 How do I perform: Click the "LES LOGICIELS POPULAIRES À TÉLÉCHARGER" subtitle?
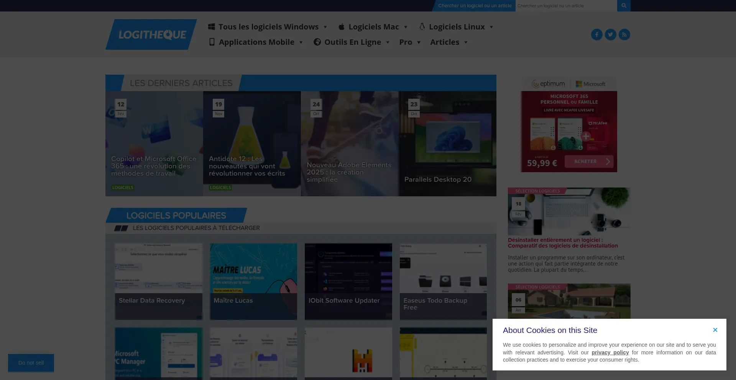[196, 228]
